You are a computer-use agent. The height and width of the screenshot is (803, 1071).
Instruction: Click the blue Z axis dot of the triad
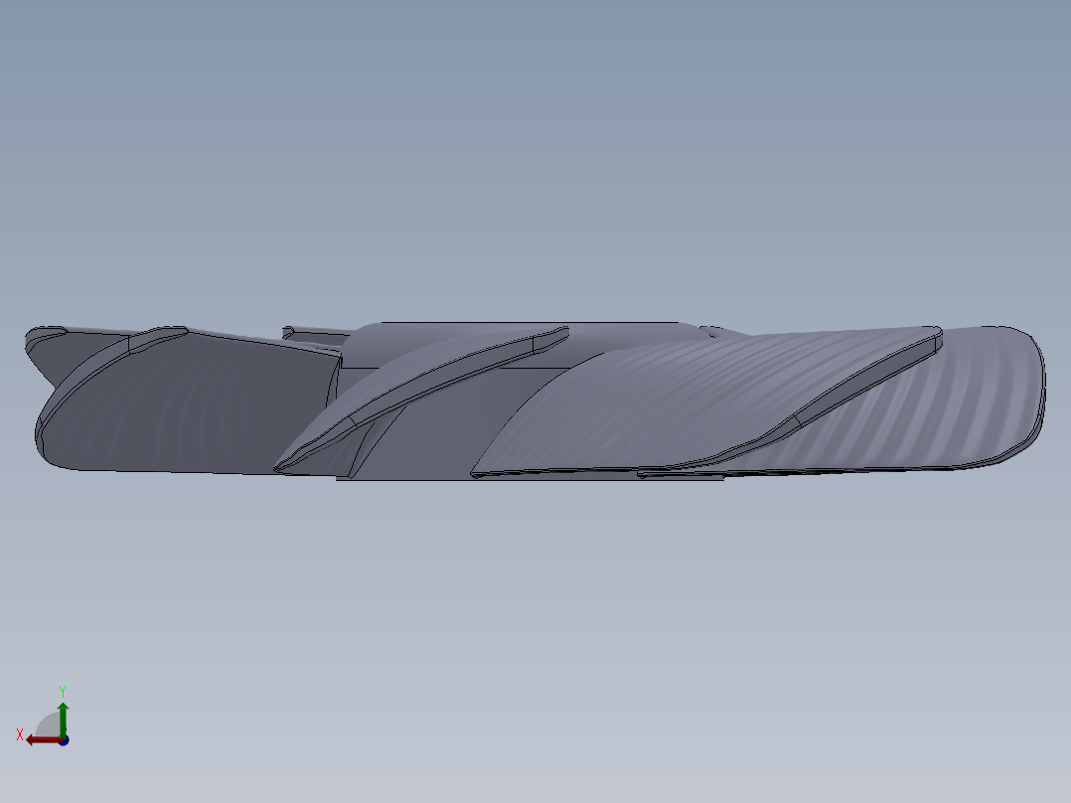pos(64,740)
